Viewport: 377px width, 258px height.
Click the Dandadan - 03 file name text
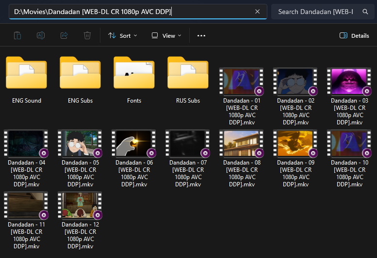pyautogui.click(x=349, y=111)
